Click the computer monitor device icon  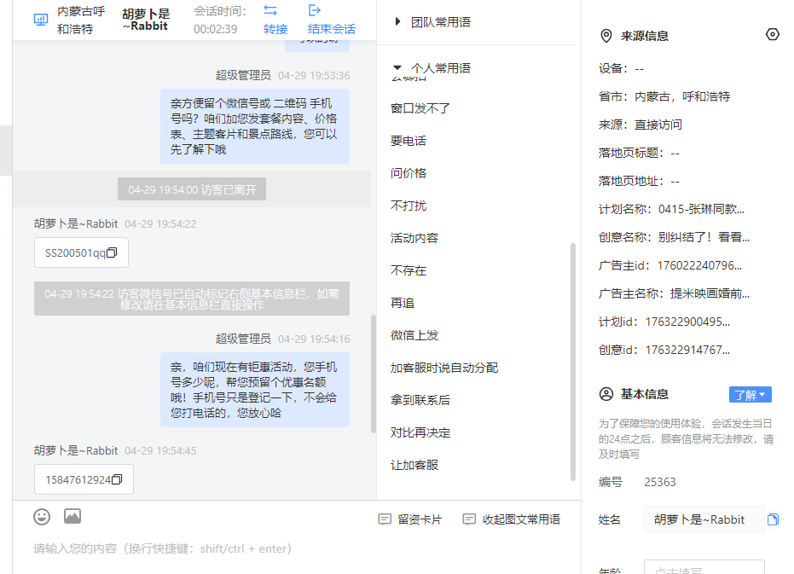click(x=41, y=20)
